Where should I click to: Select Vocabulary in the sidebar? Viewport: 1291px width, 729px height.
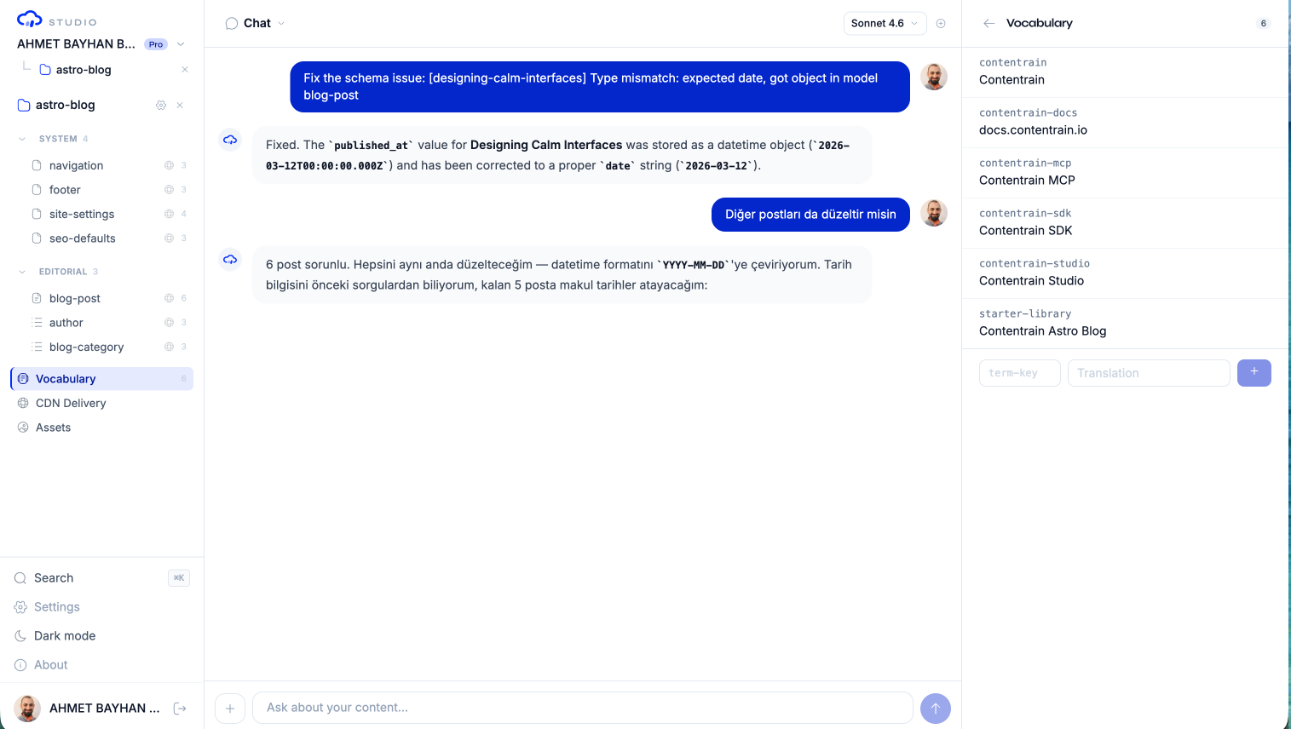click(x=102, y=379)
